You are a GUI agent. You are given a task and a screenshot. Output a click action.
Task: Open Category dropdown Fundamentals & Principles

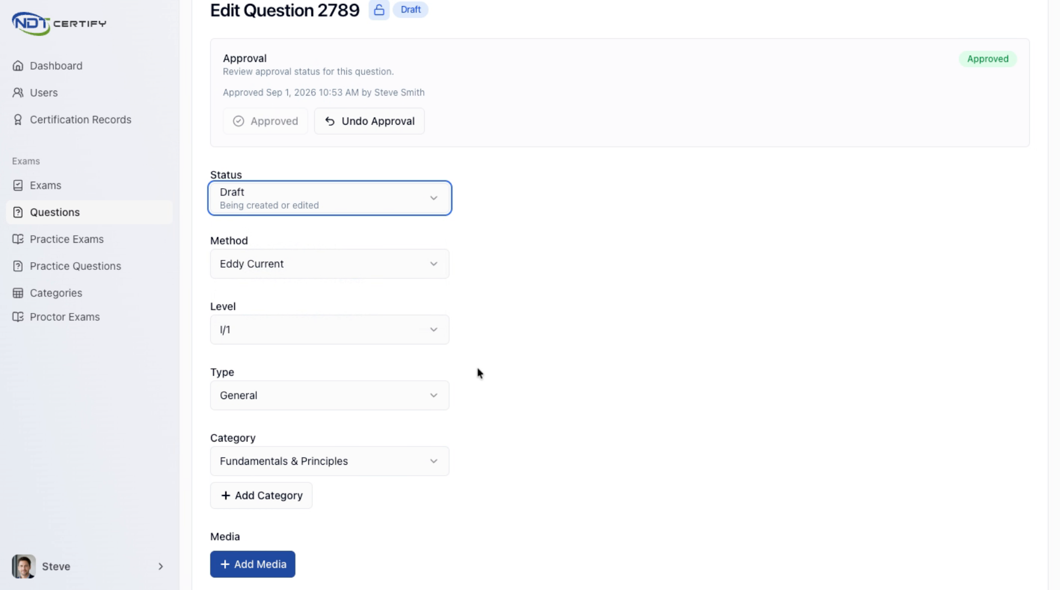pyautogui.click(x=330, y=461)
